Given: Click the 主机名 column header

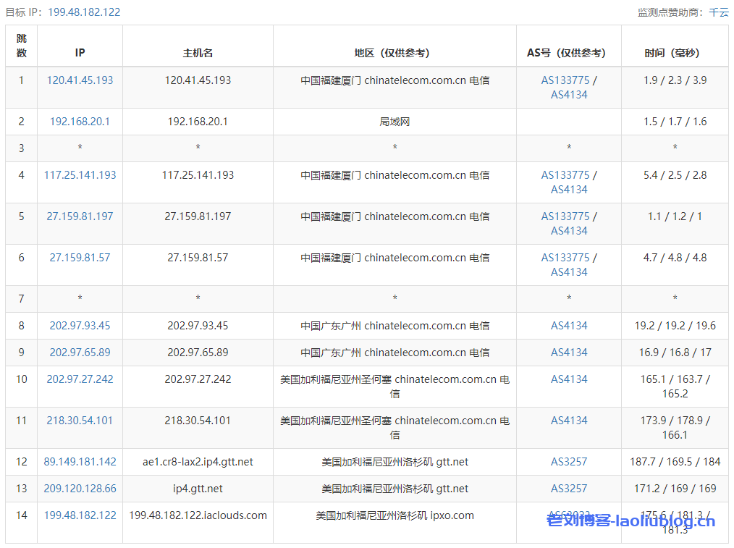Looking at the screenshot, I should 198,53.
